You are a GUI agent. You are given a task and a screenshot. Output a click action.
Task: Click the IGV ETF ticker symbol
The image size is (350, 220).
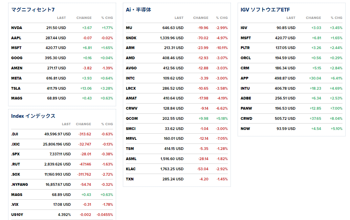[244, 28]
